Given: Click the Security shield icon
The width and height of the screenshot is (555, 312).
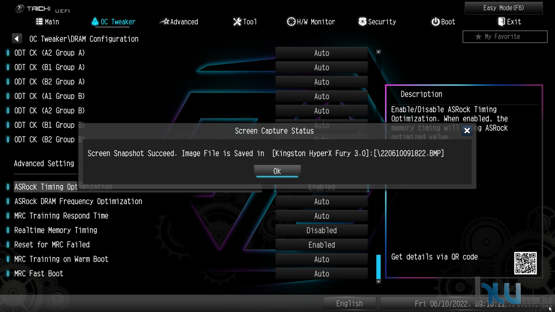Looking at the screenshot, I should pos(362,21).
